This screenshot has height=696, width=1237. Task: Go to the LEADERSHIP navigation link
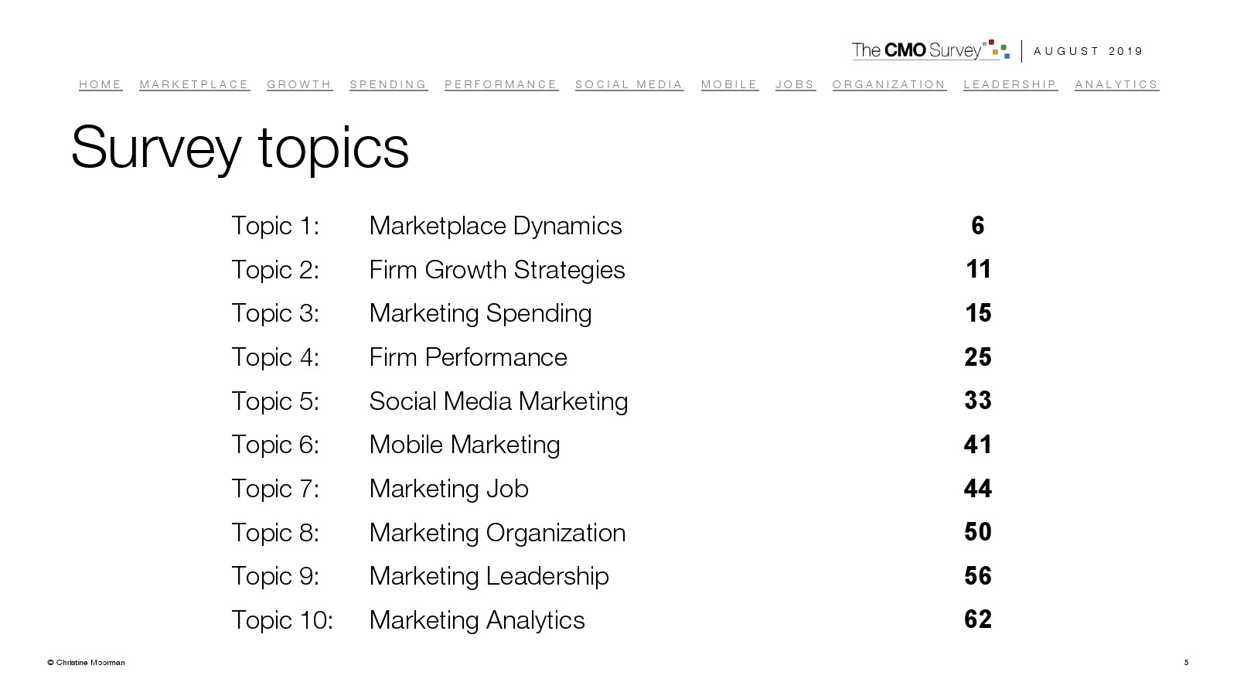click(x=1010, y=84)
